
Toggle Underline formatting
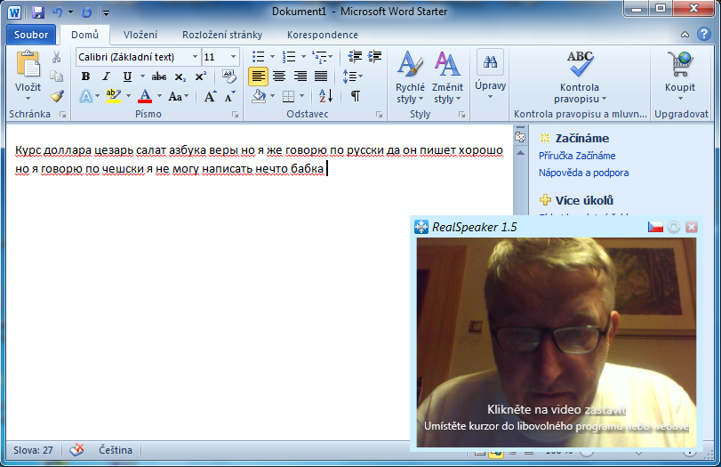point(127,76)
